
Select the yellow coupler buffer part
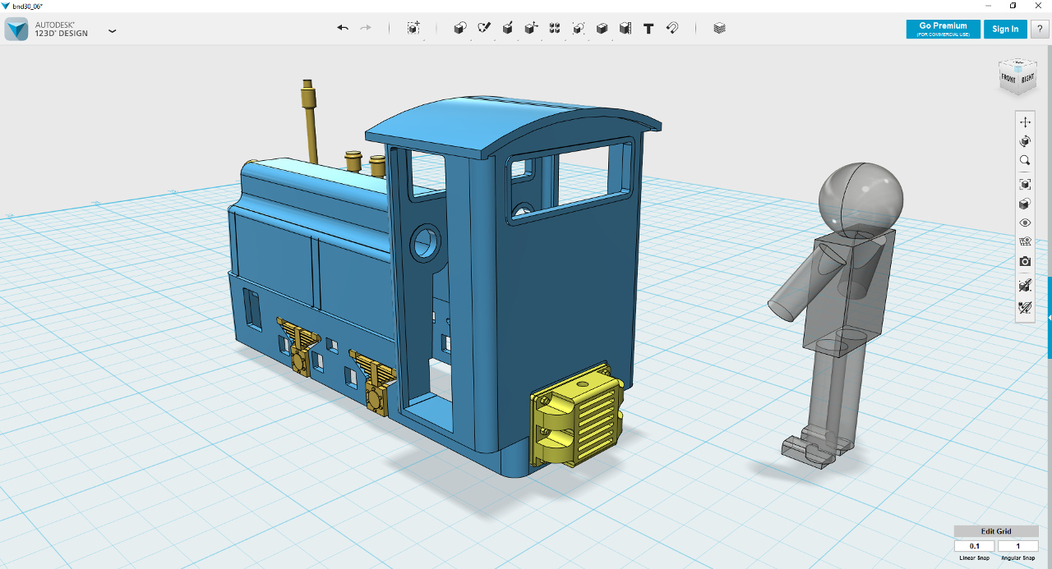578,415
